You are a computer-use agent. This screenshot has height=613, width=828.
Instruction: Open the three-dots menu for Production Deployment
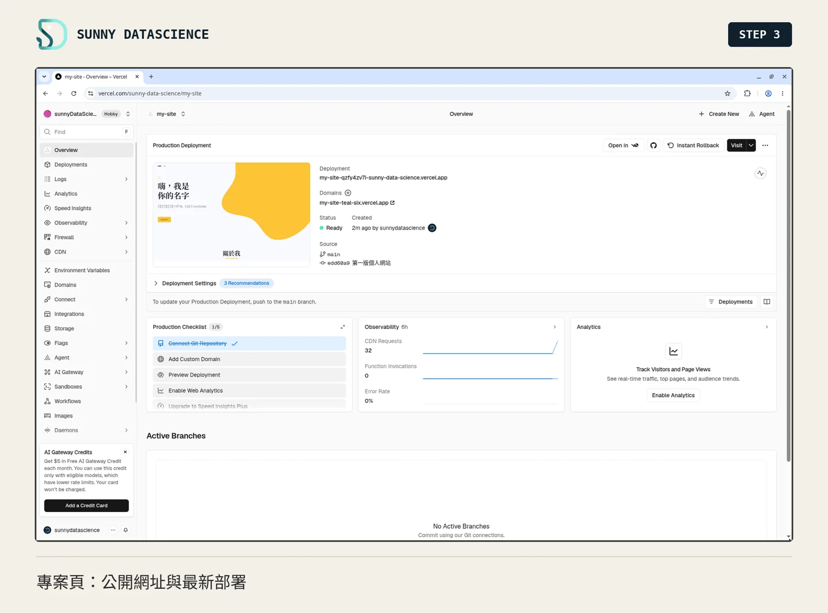coord(765,145)
